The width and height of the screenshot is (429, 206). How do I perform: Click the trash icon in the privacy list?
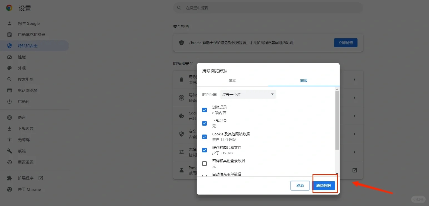click(x=182, y=80)
